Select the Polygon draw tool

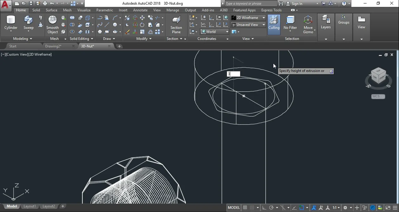point(100,32)
